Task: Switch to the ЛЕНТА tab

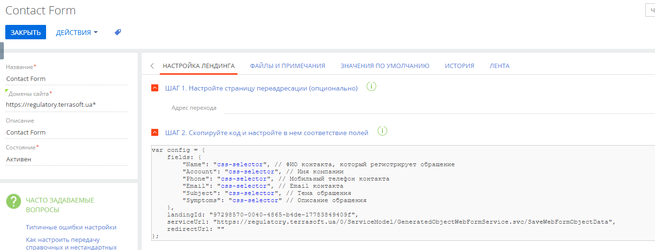Action: 500,66
